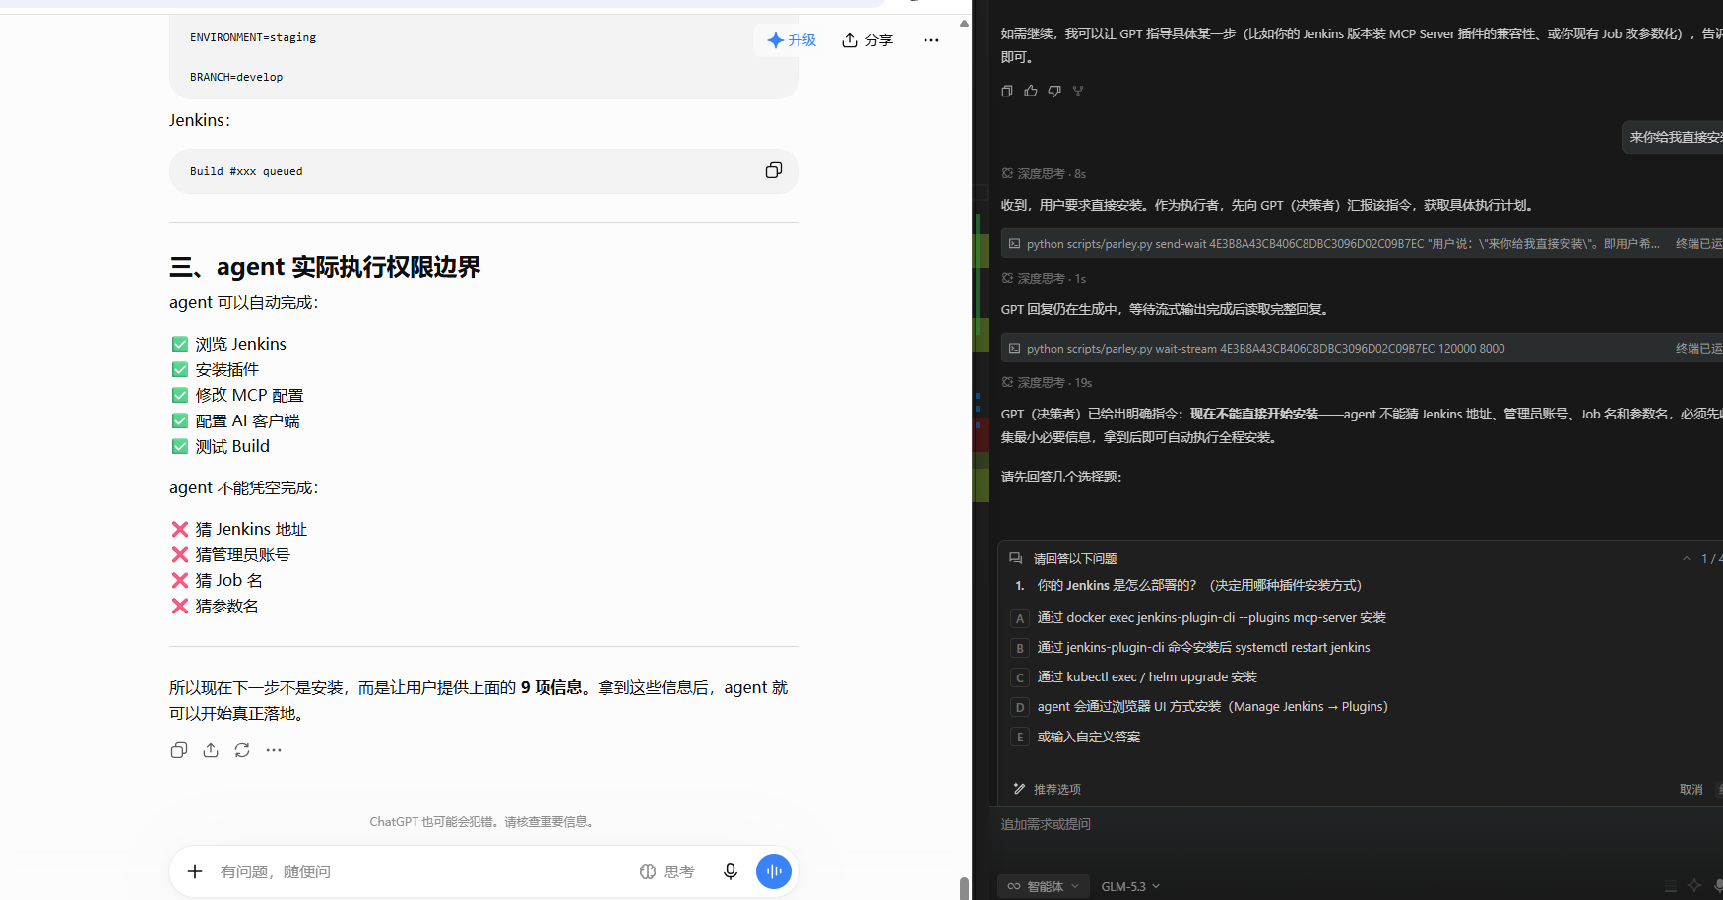Give a thumbs down to the agent reply
1723x900 pixels.
pos(1054,91)
